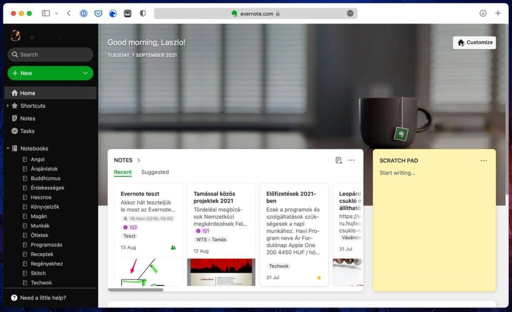The image size is (512, 312).
Task: Open the Receptek notebook
Action: 42,254
